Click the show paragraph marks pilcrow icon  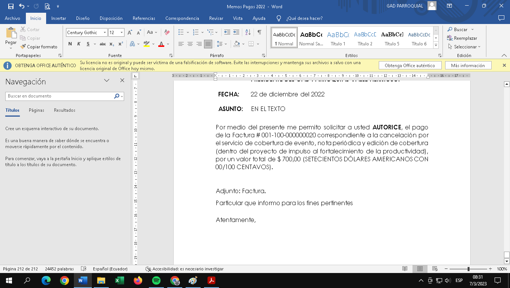click(x=259, y=33)
